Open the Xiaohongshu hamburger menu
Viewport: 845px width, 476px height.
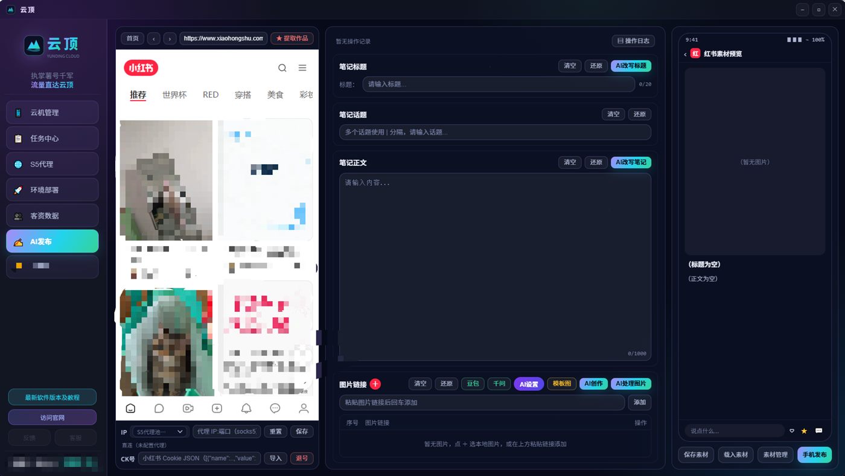(x=302, y=68)
